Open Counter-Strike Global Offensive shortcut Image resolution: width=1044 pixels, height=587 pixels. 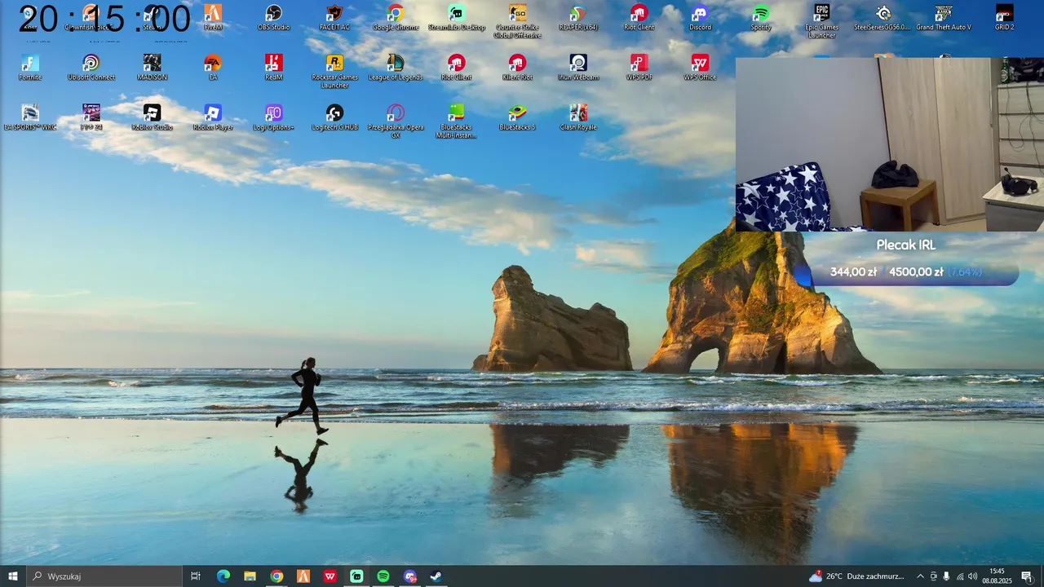(x=517, y=21)
